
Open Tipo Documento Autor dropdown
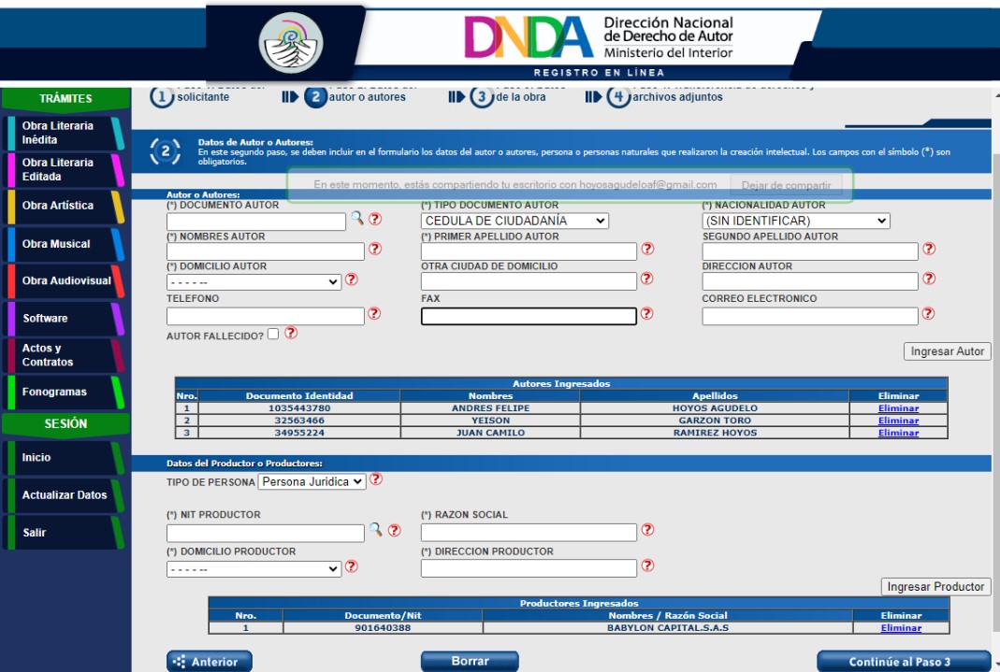[514, 221]
